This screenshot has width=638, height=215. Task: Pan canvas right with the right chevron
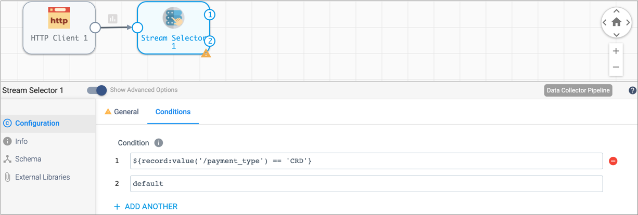coord(628,23)
